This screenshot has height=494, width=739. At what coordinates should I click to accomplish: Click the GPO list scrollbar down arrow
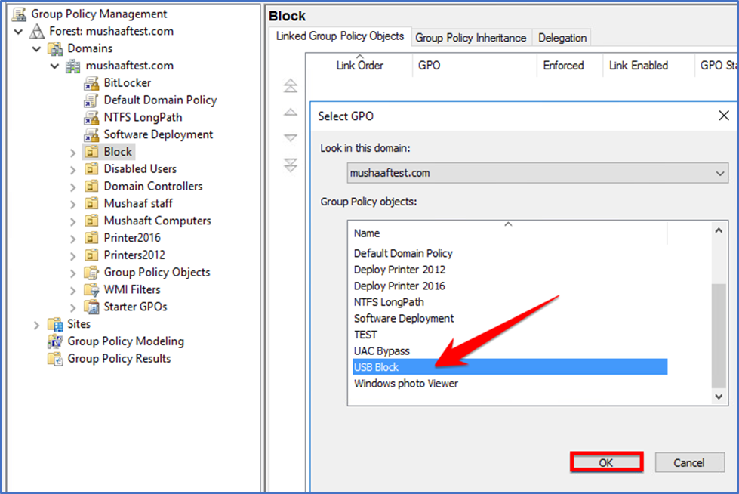point(719,397)
